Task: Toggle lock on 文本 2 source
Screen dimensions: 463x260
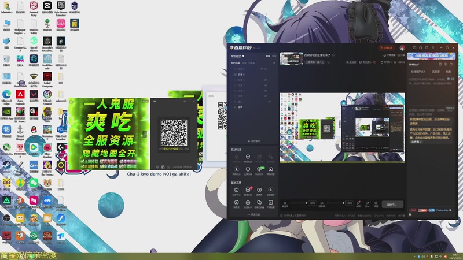Action: pos(262,69)
